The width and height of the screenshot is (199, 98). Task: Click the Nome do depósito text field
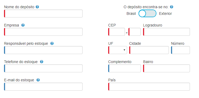(x=43, y=13)
